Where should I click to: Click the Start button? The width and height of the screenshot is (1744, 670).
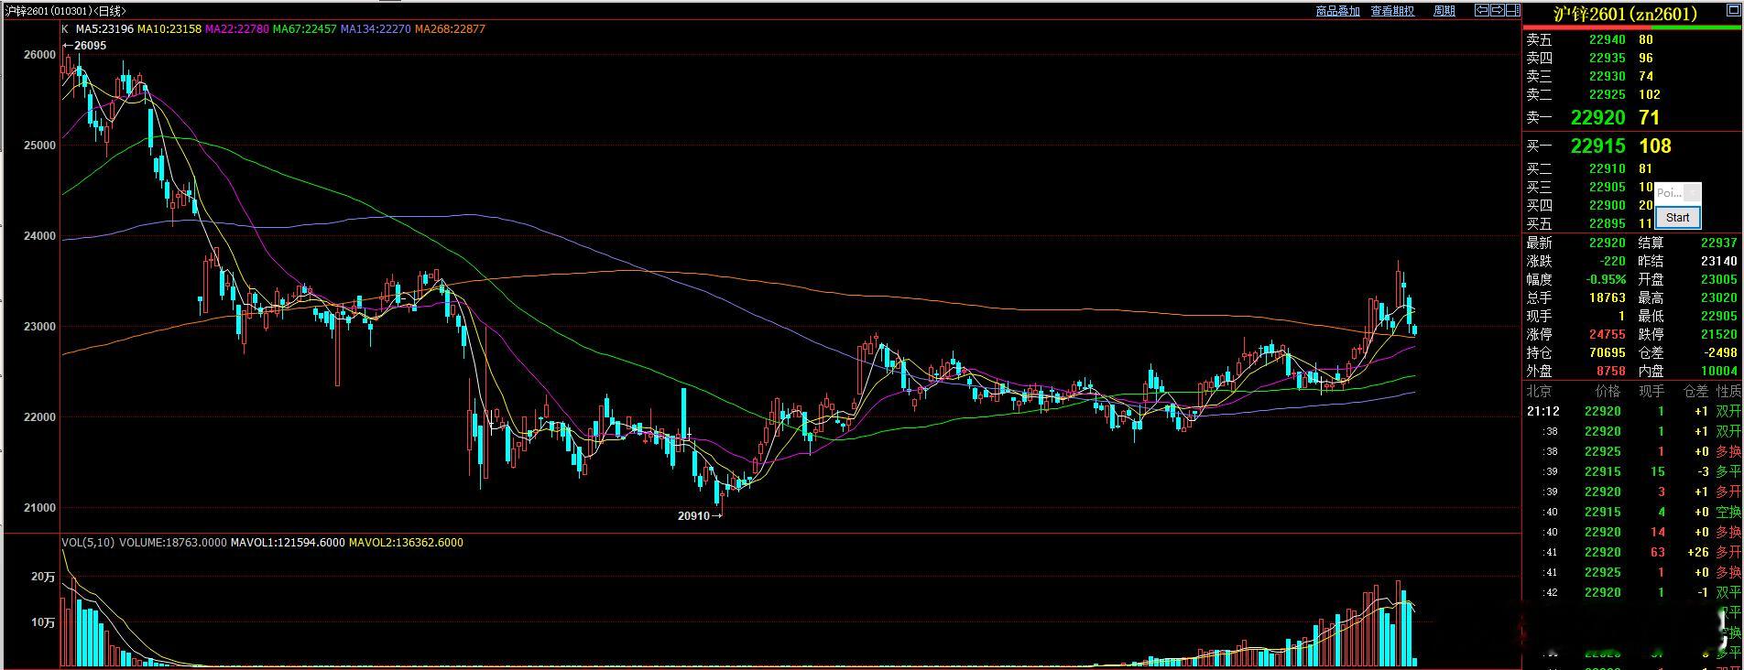coord(1678,217)
